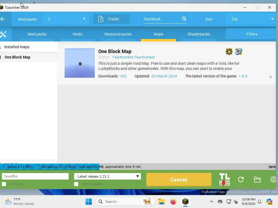Image resolution: width=278 pixels, height=208 pixels.
Task: Toggle the Force update checkbox
Action: pos(76,184)
